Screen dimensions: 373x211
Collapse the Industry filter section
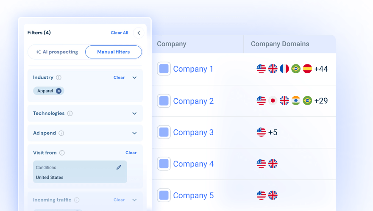point(134,78)
